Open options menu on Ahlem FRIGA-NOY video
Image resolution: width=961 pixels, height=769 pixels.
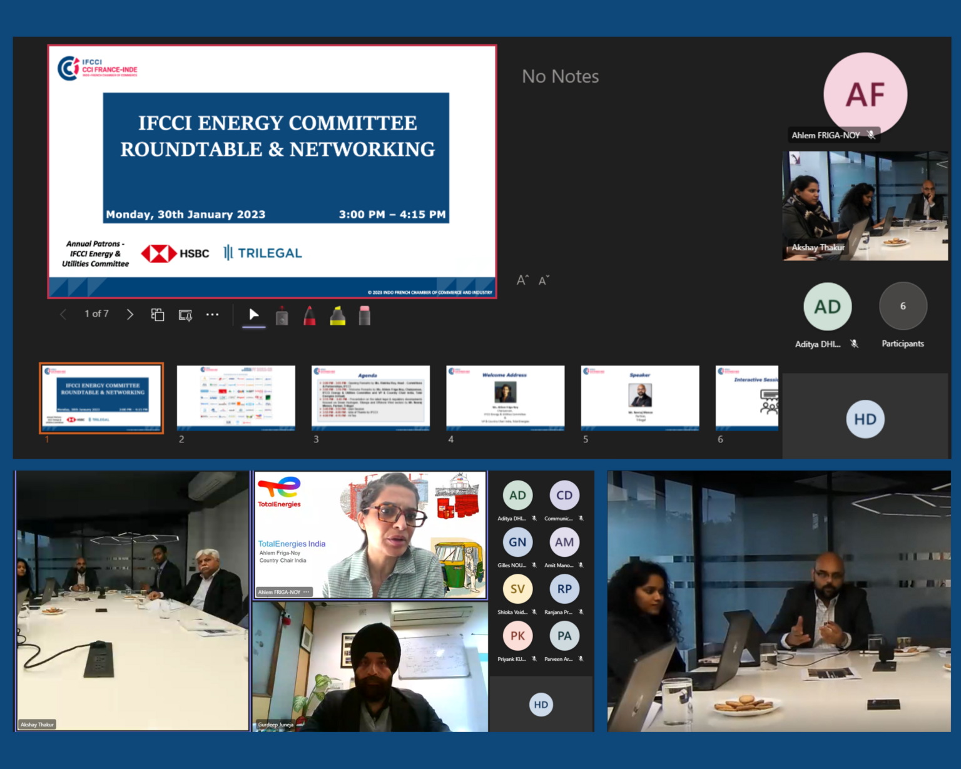[307, 592]
